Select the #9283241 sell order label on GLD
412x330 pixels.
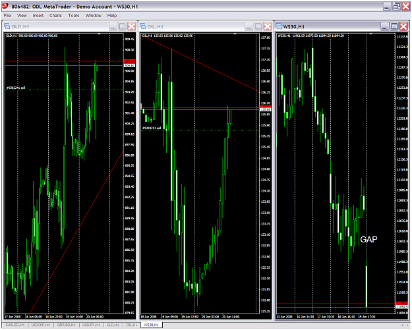point(16,88)
